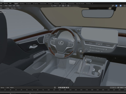
Task: Switch to the Shading workspace tab
Action: (50, 4)
